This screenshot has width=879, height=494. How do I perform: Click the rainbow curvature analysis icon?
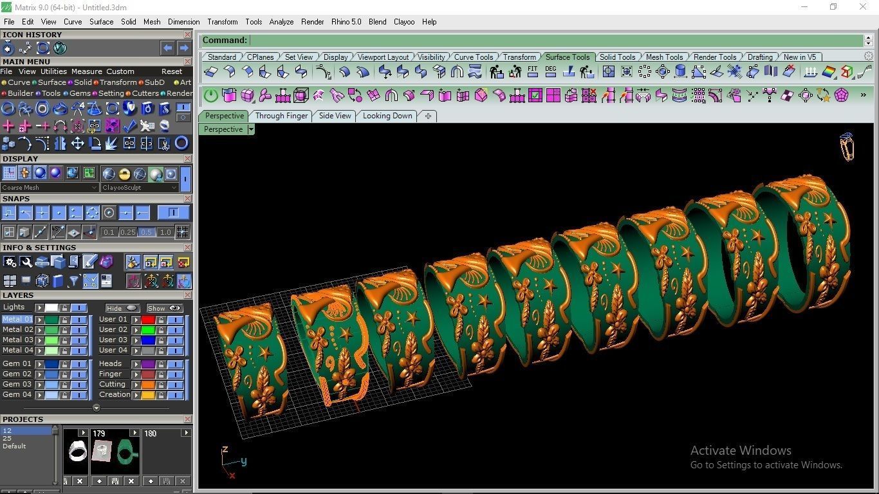pos(829,72)
